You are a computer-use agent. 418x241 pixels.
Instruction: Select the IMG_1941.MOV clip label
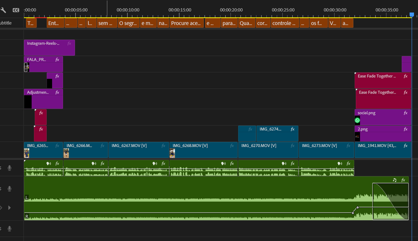(377, 146)
